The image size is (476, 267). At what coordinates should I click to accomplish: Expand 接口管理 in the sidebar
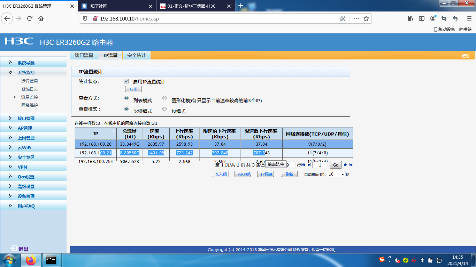pos(26,119)
